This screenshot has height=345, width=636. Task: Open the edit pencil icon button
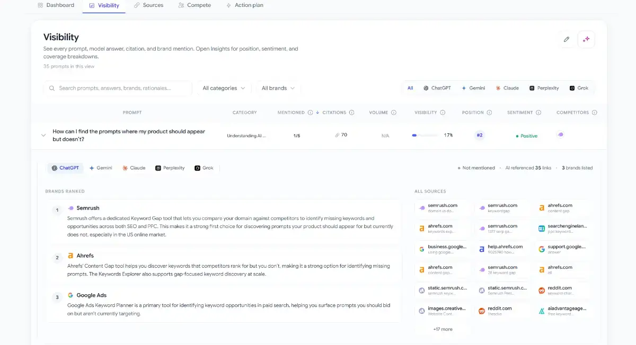click(x=567, y=39)
